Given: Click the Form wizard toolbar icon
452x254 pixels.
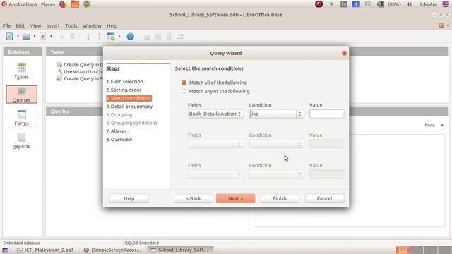Looking at the screenshot, I should click(111, 36).
